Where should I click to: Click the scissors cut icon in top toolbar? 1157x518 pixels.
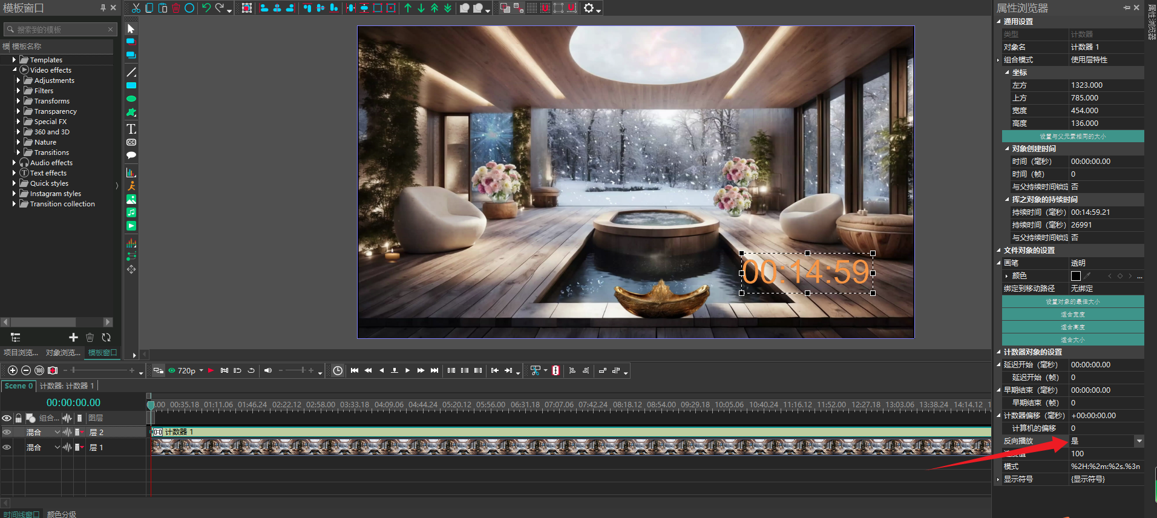pyautogui.click(x=136, y=8)
